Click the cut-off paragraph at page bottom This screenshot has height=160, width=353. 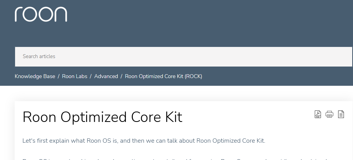176,159
